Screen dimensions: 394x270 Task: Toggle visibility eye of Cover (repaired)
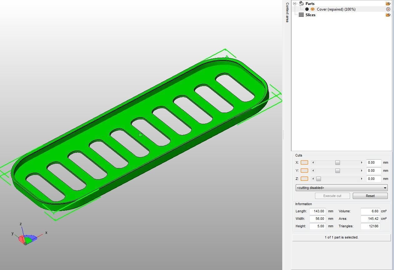[313, 9]
